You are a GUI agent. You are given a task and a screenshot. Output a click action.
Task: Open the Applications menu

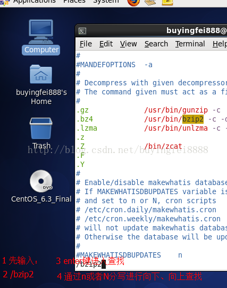point(34,2)
